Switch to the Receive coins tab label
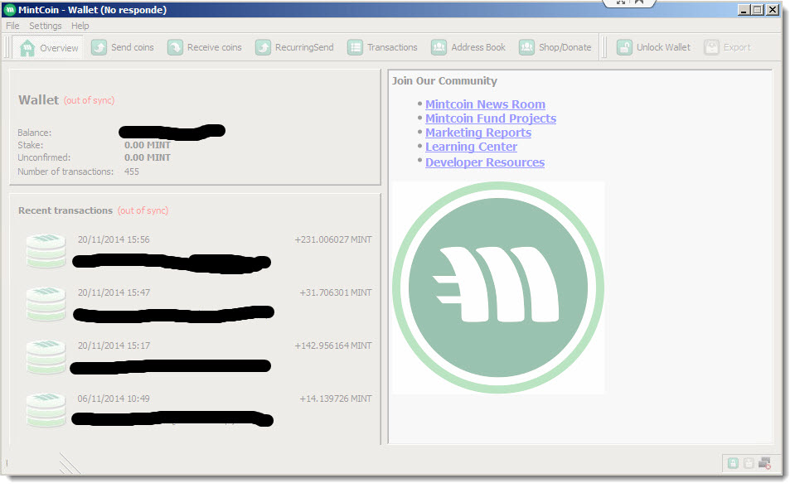Viewport: 795px width, 488px height. [x=215, y=47]
